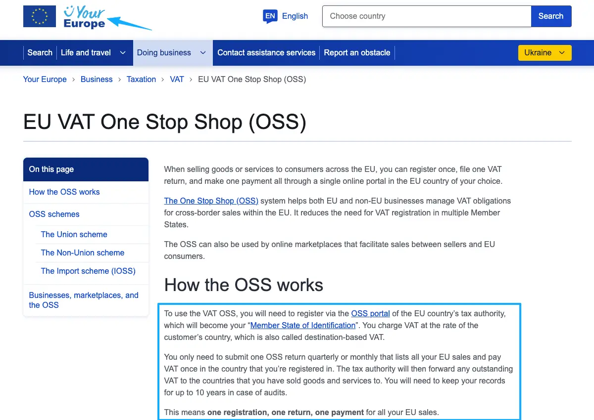The width and height of the screenshot is (594, 420).
Task: Open the Ukraine country dropdown
Action: pyautogui.click(x=544, y=53)
